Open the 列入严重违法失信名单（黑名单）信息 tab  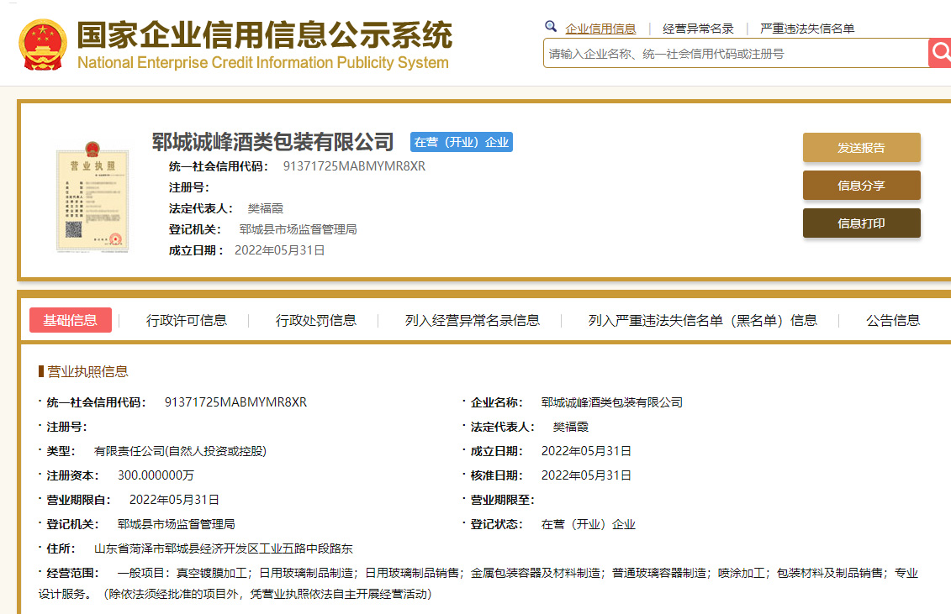pos(703,320)
